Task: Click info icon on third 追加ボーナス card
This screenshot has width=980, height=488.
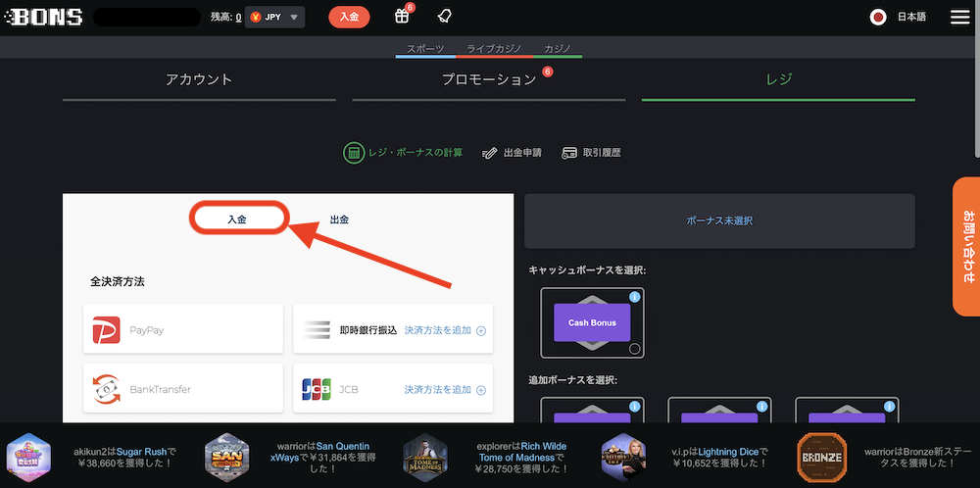Action: click(890, 407)
